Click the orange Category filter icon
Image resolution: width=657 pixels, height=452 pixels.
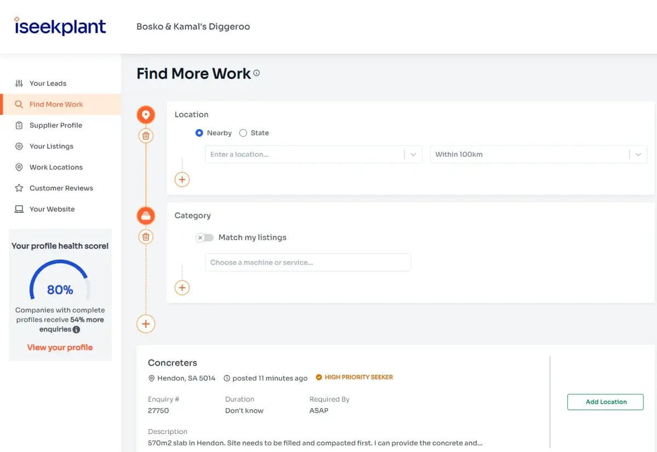tap(146, 216)
